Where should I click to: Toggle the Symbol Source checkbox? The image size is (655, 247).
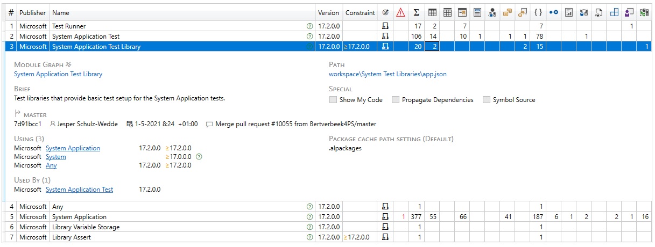[x=487, y=100]
